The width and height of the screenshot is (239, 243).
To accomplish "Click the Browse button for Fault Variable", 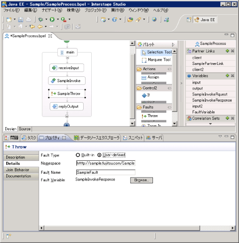I will (141, 180).
